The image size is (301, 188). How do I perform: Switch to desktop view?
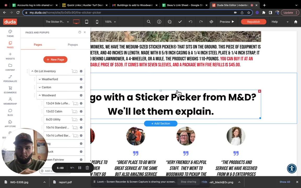point(76,22)
